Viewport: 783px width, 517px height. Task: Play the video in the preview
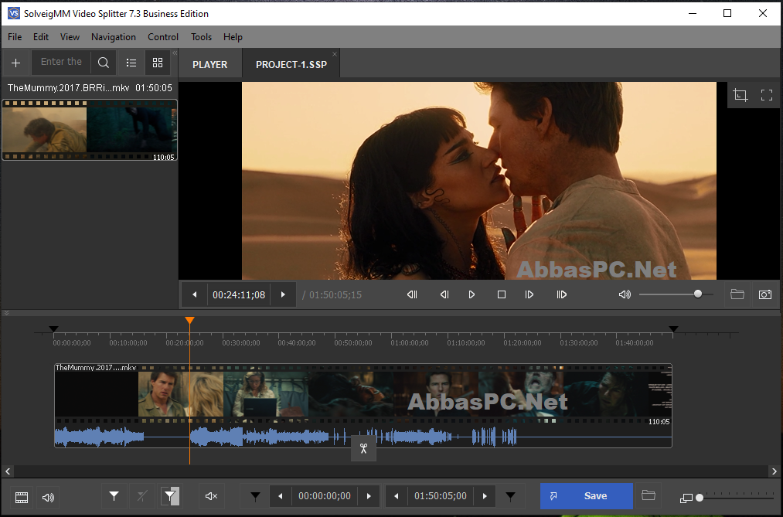(x=472, y=294)
